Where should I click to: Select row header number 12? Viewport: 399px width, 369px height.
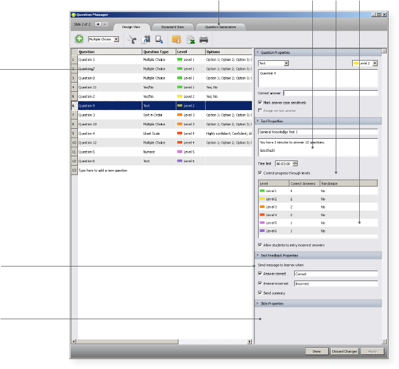tap(74, 161)
